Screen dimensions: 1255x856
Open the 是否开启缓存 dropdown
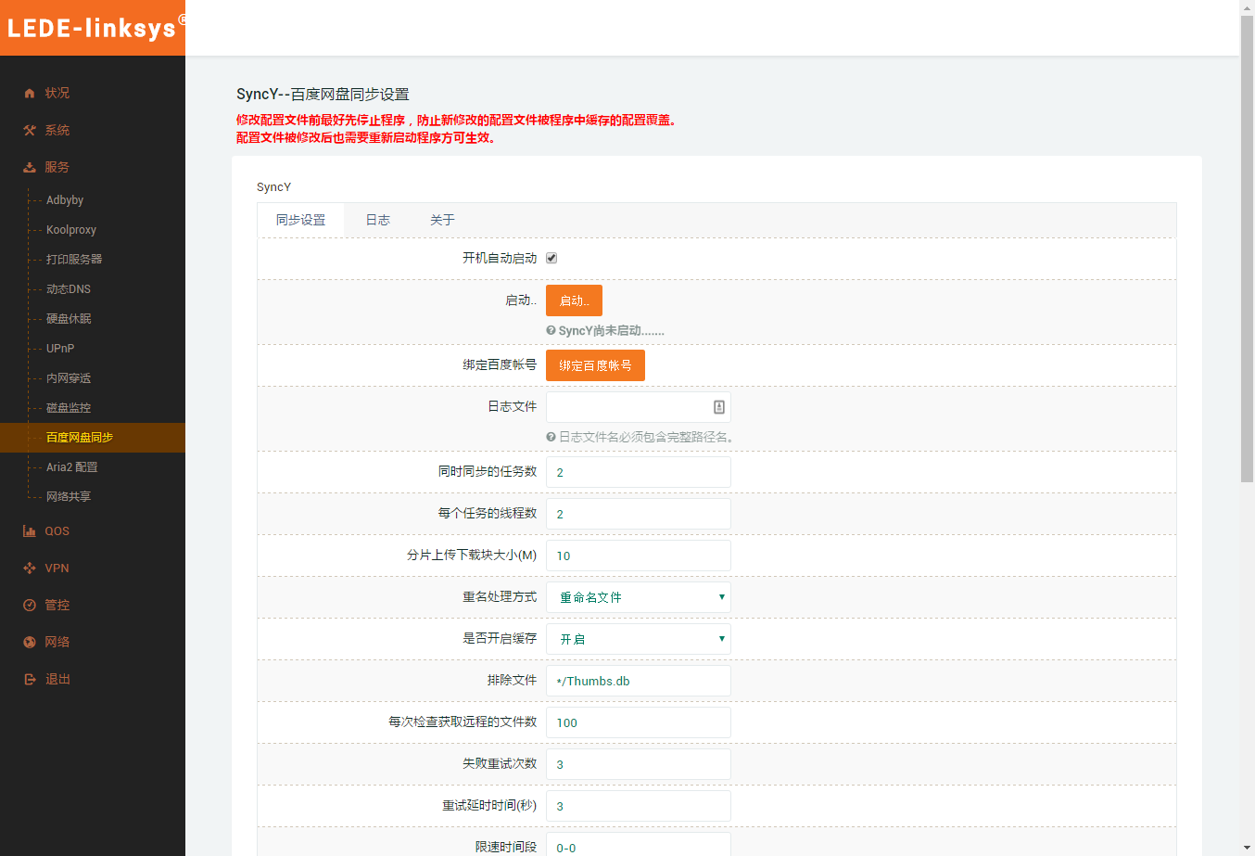point(638,639)
